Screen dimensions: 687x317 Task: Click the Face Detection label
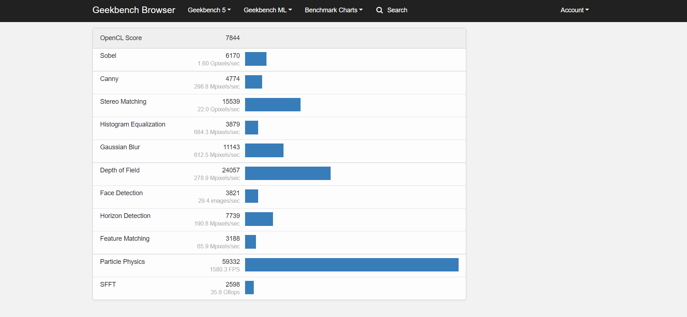[x=121, y=193]
